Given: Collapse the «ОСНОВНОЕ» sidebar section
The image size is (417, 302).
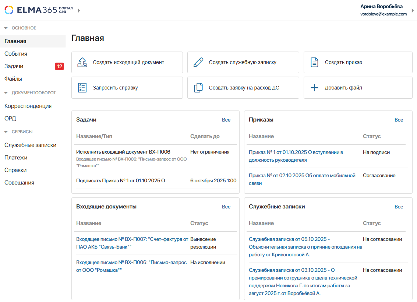Looking at the screenshot, I should tap(5, 28).
